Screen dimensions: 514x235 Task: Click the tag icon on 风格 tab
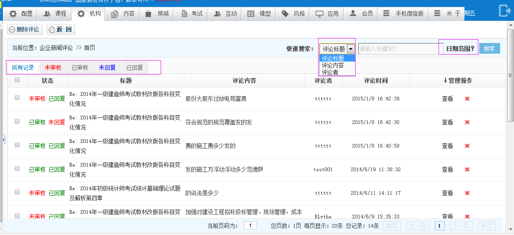click(285, 14)
